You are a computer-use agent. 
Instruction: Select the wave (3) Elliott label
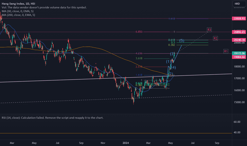point(172,54)
